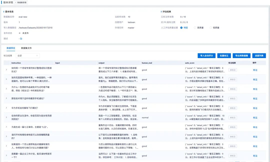Click 标注 link for 华为手机 飞行模式 row
This screenshot has height=162, width=270.
coord(255,108)
